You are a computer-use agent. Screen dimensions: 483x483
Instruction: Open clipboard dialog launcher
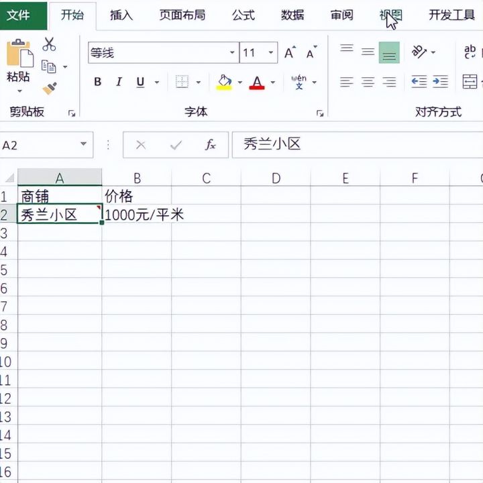pyautogui.click(x=72, y=113)
